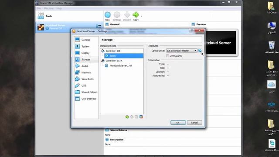Click the remove controller icon

(132, 117)
